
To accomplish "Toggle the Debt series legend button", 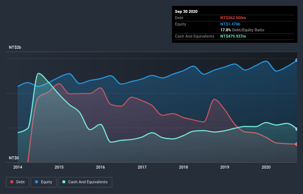I will click(x=17, y=182).
